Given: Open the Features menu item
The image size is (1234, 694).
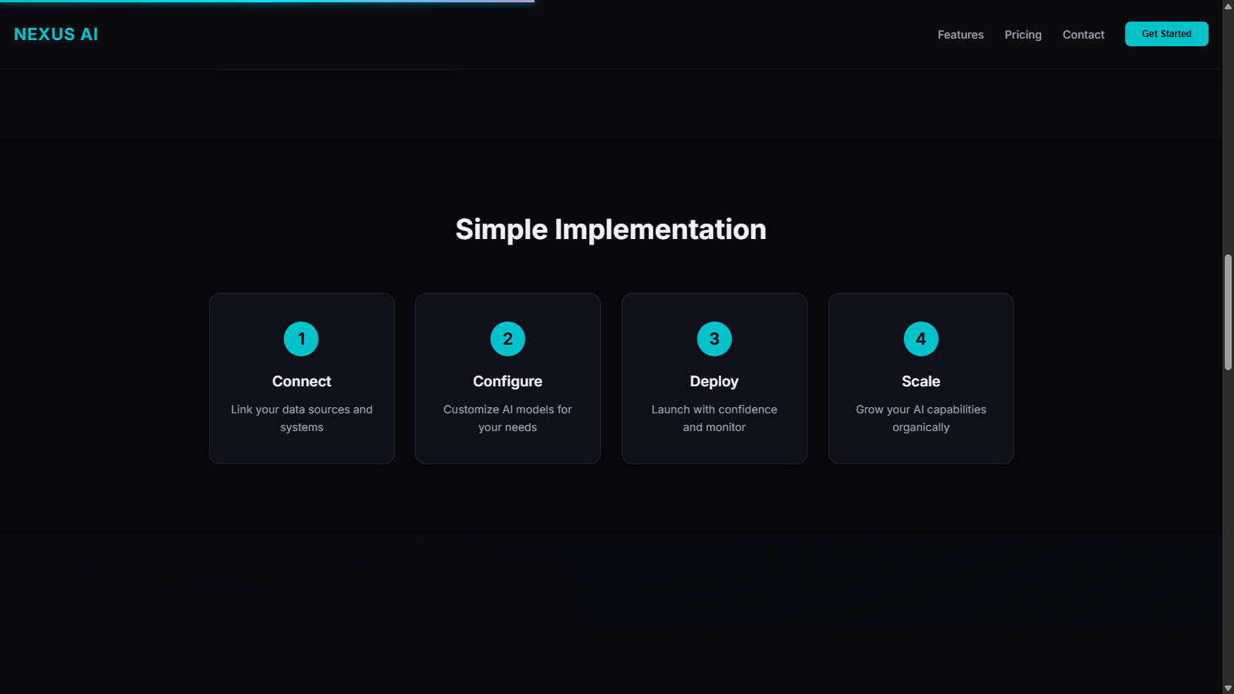Looking at the screenshot, I should (x=960, y=35).
